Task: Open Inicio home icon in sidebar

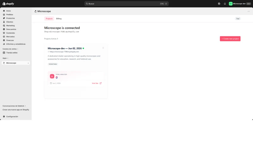Action: tap(4, 11)
